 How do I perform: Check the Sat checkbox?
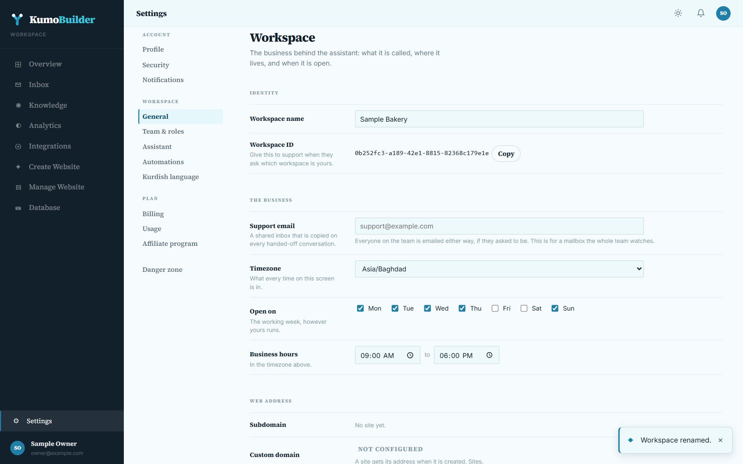click(524, 309)
